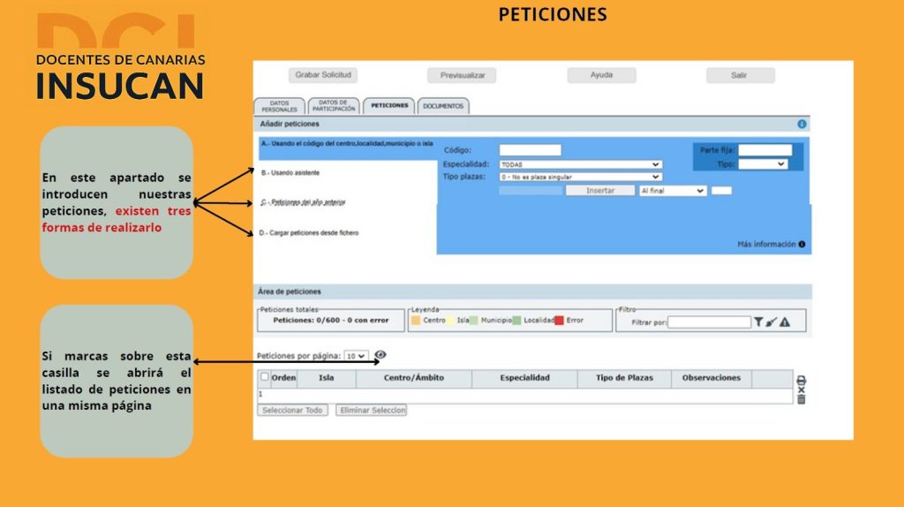Open the Datos Personales tab

point(279,107)
